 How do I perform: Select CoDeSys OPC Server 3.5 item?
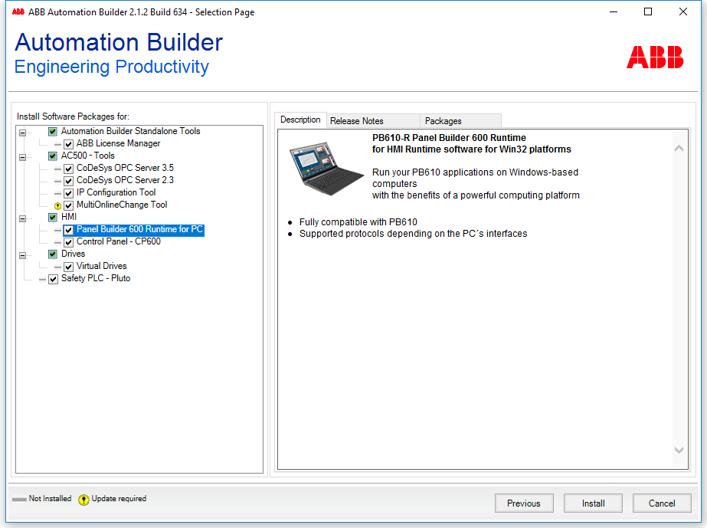(x=125, y=168)
